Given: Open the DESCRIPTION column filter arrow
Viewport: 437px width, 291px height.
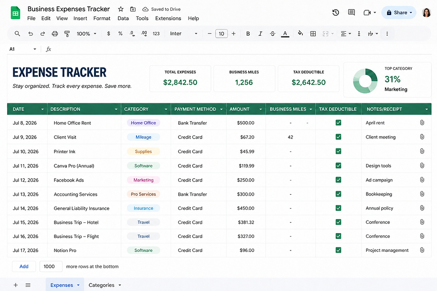Looking at the screenshot, I should click(x=116, y=109).
